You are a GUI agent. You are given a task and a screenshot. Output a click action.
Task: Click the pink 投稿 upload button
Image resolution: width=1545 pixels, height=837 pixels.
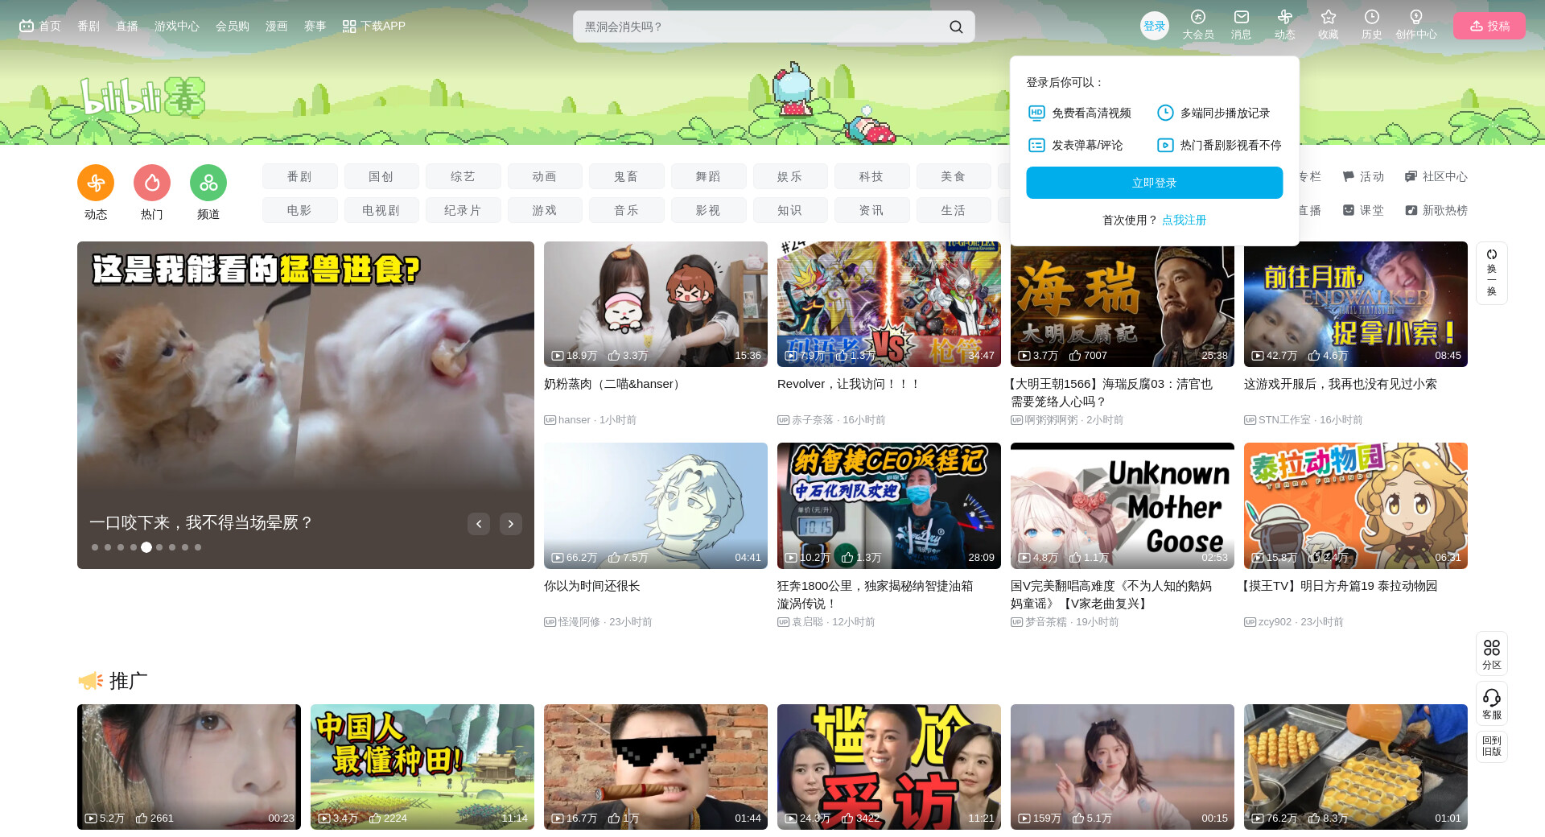click(1489, 26)
